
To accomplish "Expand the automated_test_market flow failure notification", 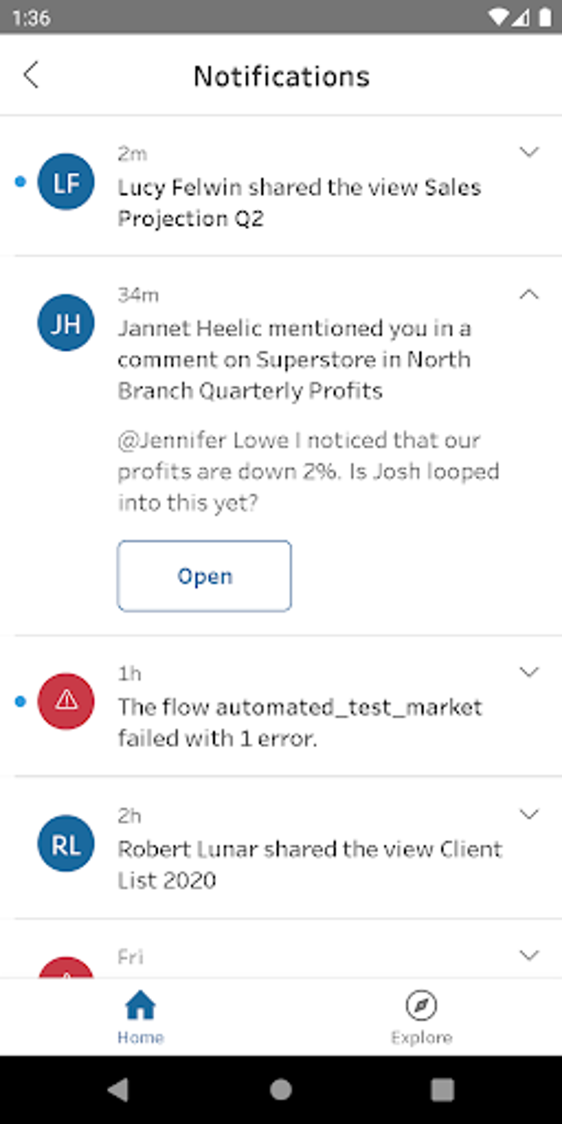I will point(529,672).
